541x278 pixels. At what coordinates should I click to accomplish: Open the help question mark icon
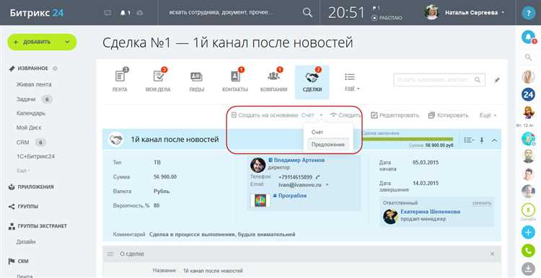528,13
